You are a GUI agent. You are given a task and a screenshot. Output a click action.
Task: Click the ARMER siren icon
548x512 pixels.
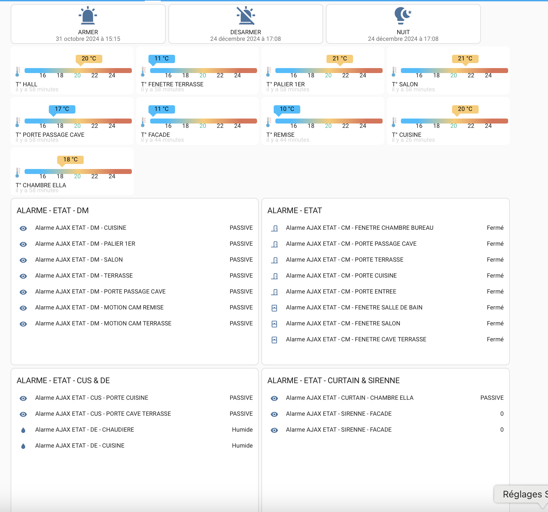click(x=88, y=16)
